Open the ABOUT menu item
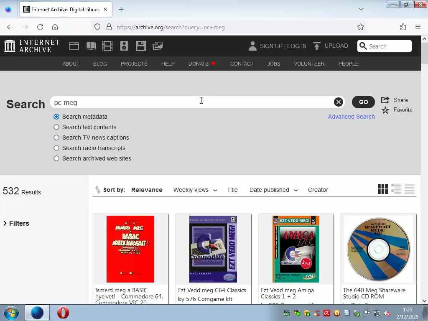The height and width of the screenshot is (321, 428). pos(71,64)
